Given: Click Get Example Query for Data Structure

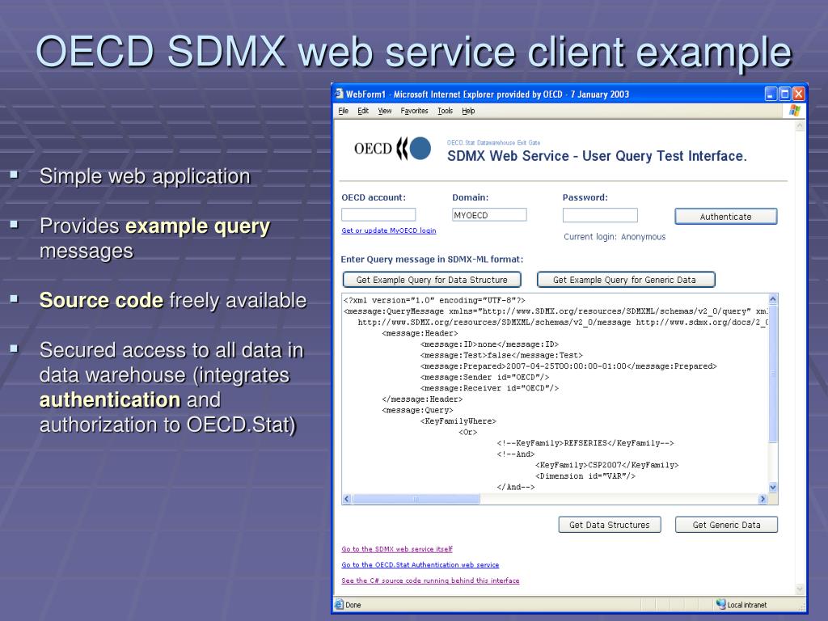Looking at the screenshot, I should 432,280.
